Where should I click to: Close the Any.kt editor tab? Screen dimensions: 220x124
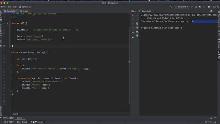pos(30,11)
